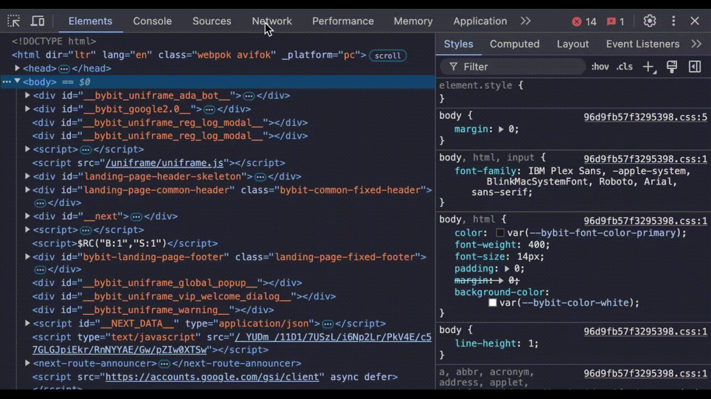Expand the next-route-announcer node

(28, 363)
